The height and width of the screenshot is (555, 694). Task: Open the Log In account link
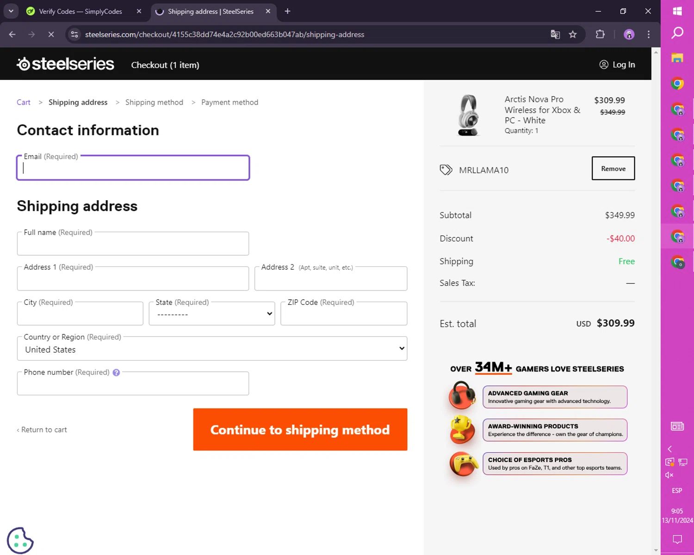(x=617, y=65)
